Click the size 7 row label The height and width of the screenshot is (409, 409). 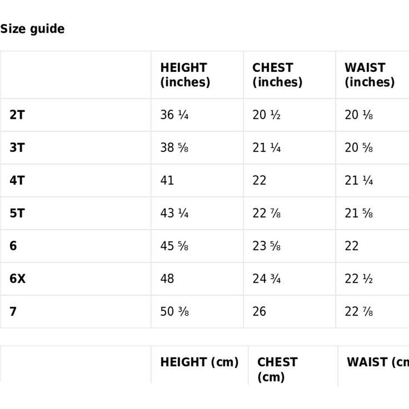pyautogui.click(x=13, y=311)
